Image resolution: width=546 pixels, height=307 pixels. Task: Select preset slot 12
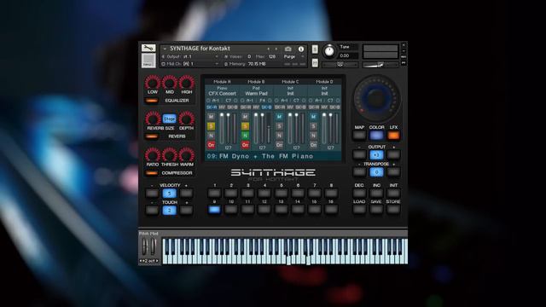click(264, 210)
